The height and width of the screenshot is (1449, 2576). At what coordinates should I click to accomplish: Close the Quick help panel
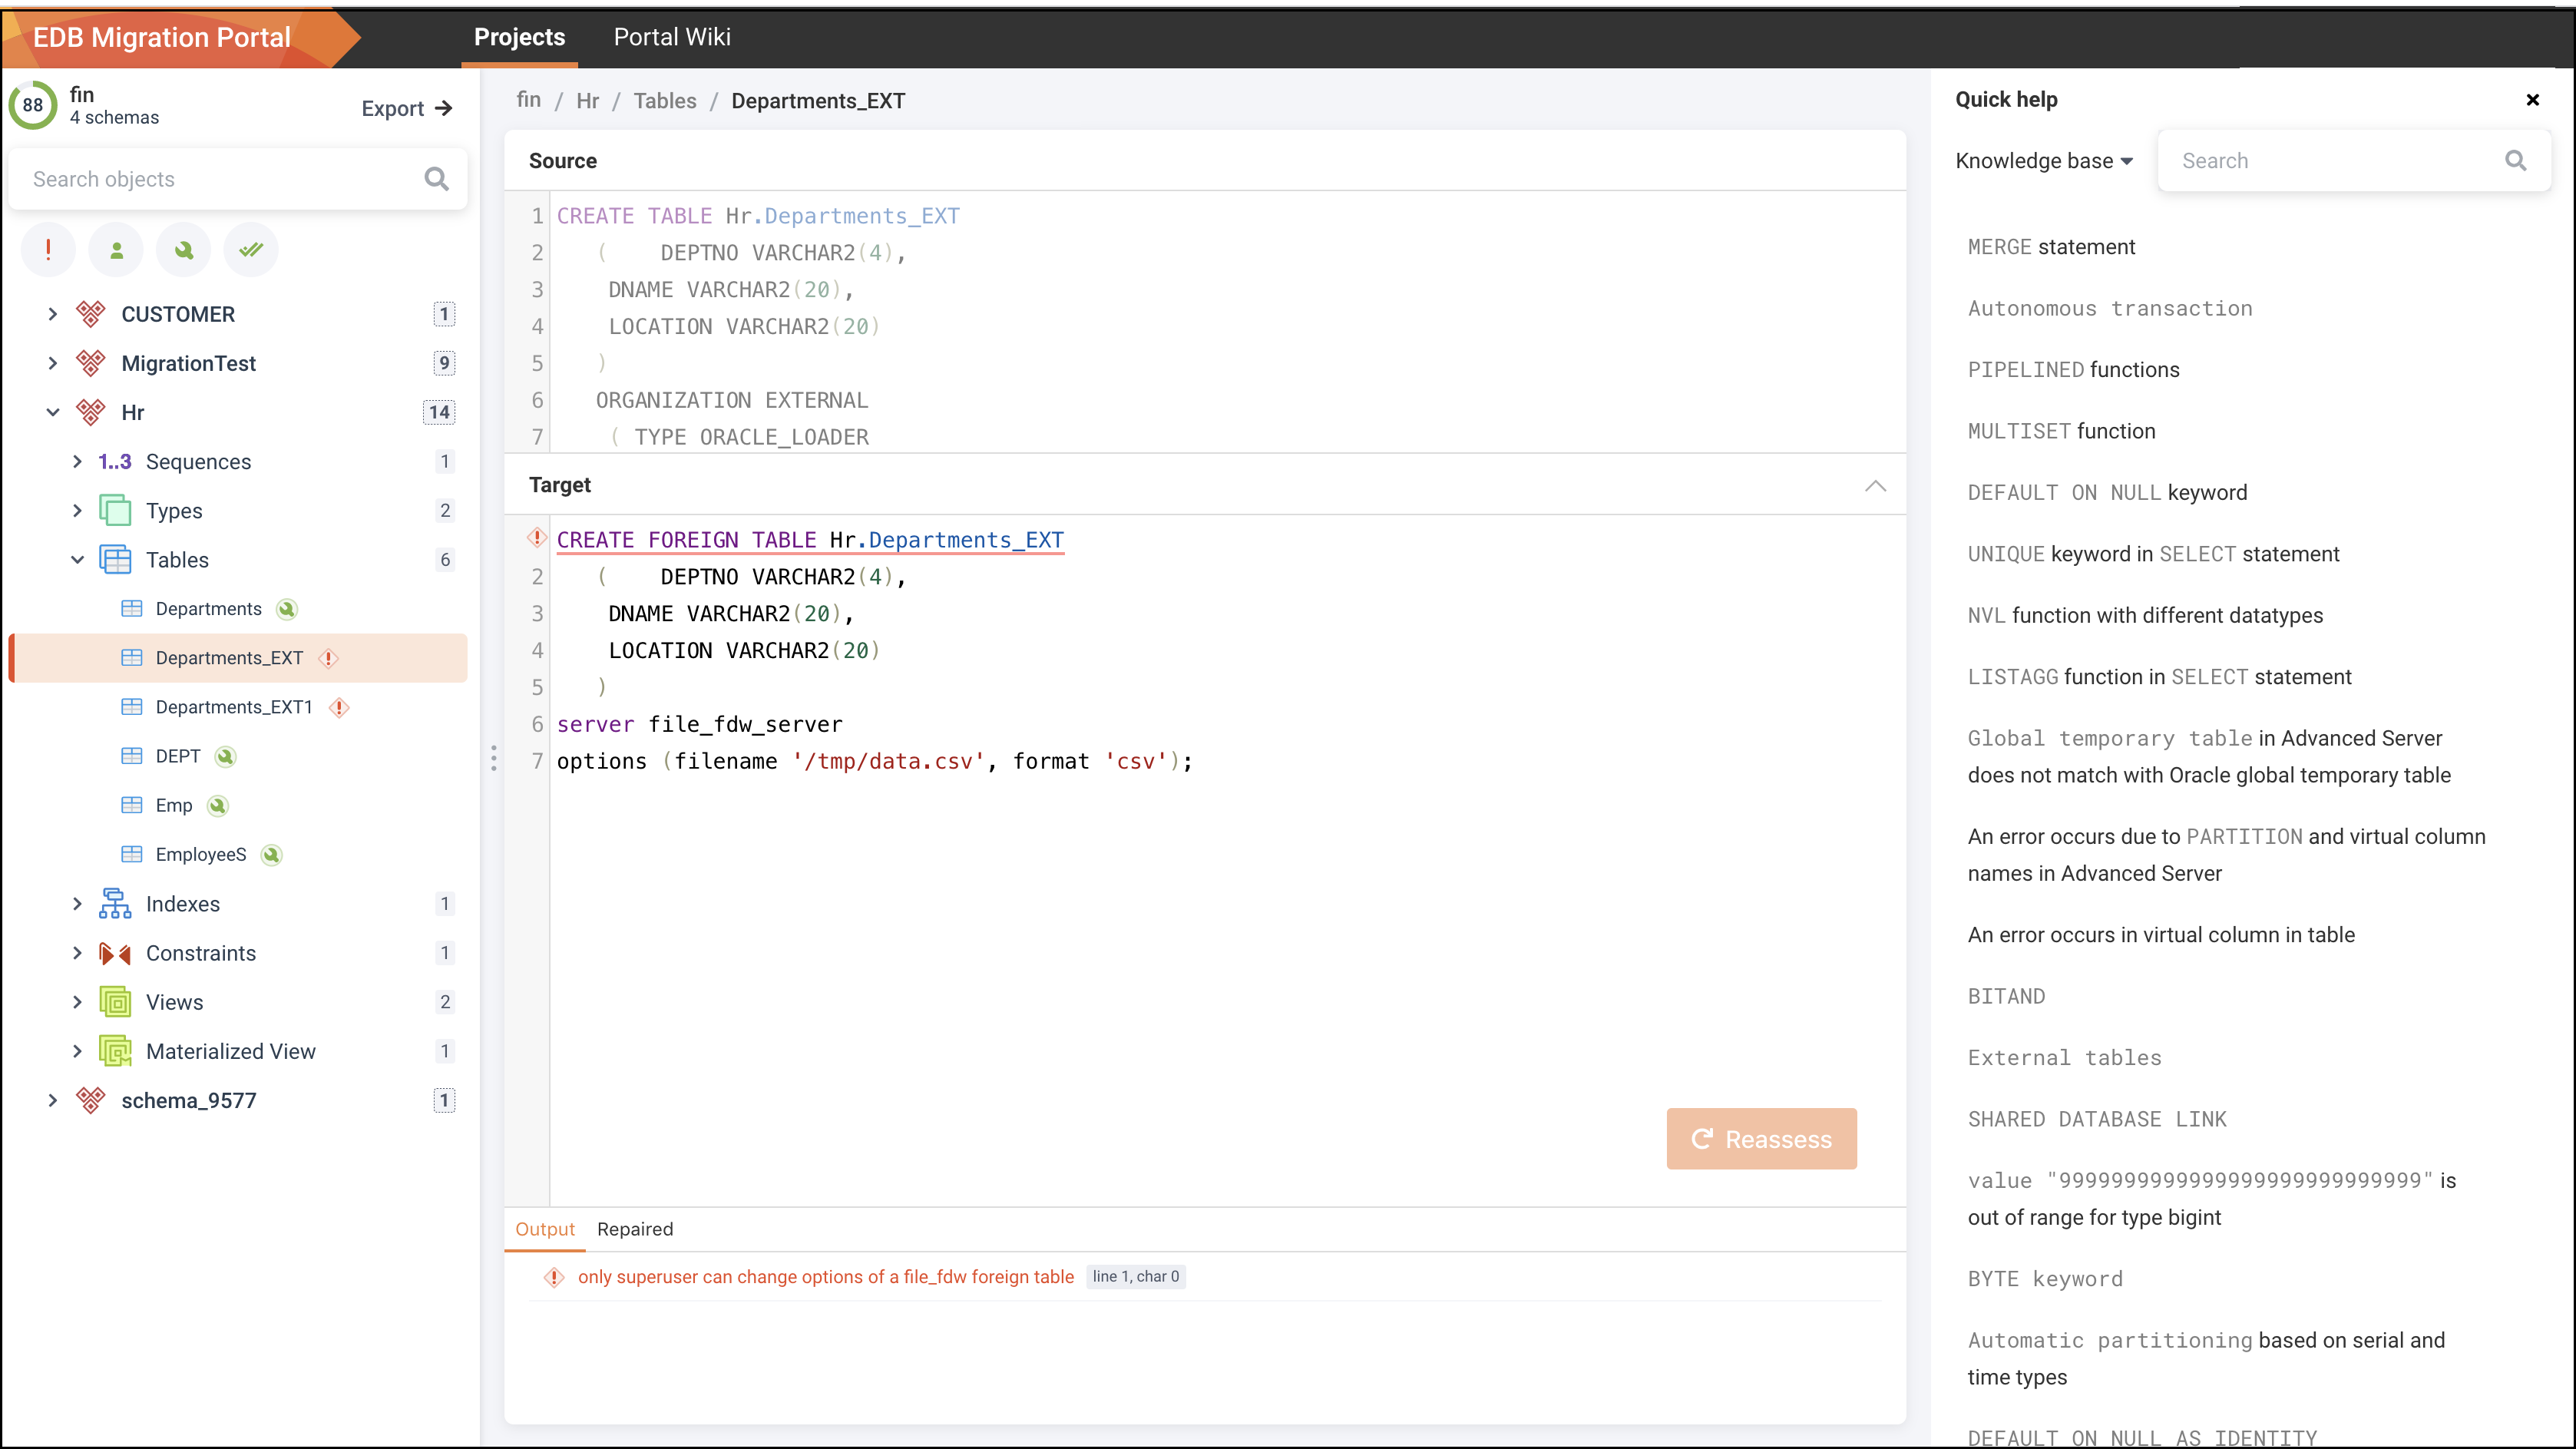2532,99
